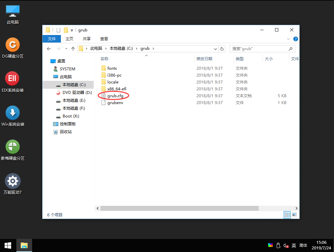Click the muted volume tray icon
Screen dimensions: 334x252
coord(286,245)
